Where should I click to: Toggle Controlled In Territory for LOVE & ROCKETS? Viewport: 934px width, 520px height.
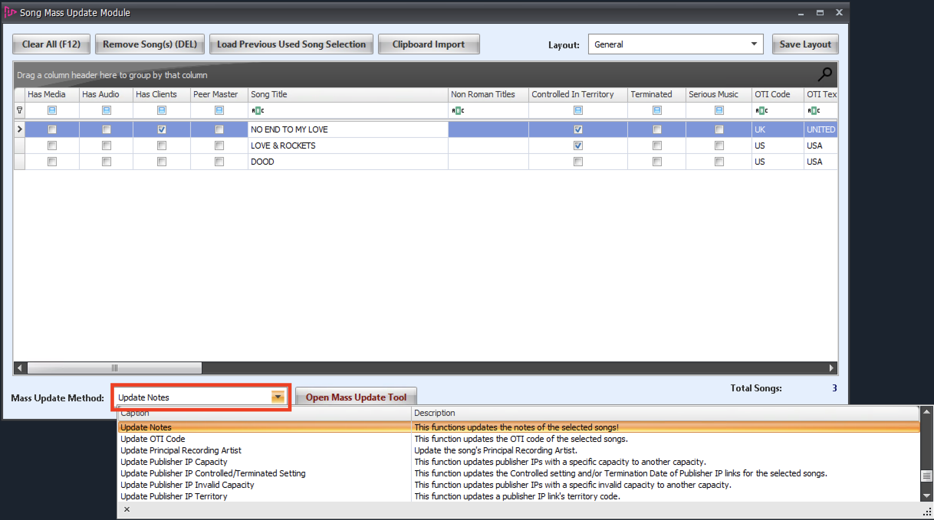coord(578,146)
